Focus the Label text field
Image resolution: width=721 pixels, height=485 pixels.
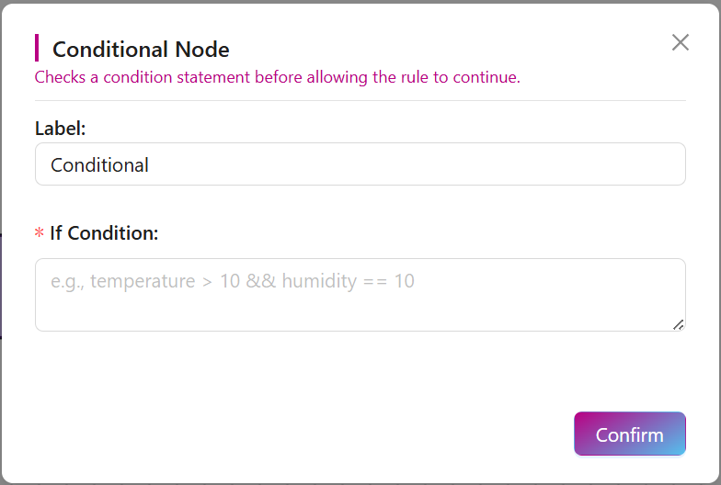click(x=360, y=164)
